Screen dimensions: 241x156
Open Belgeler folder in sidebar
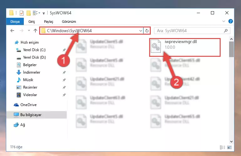[x=26, y=65]
